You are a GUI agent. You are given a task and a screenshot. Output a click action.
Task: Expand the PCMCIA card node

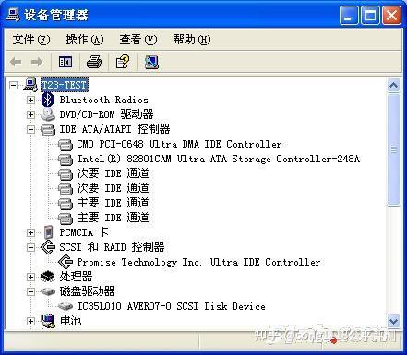coord(30,232)
